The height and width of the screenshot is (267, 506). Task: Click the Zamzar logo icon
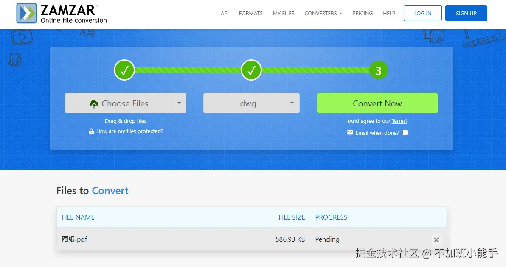pyautogui.click(x=27, y=13)
